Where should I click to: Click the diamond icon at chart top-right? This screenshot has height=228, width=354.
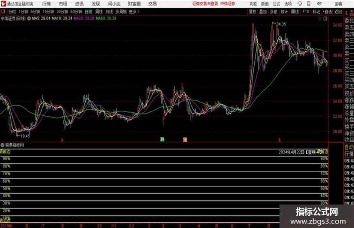click(x=320, y=19)
